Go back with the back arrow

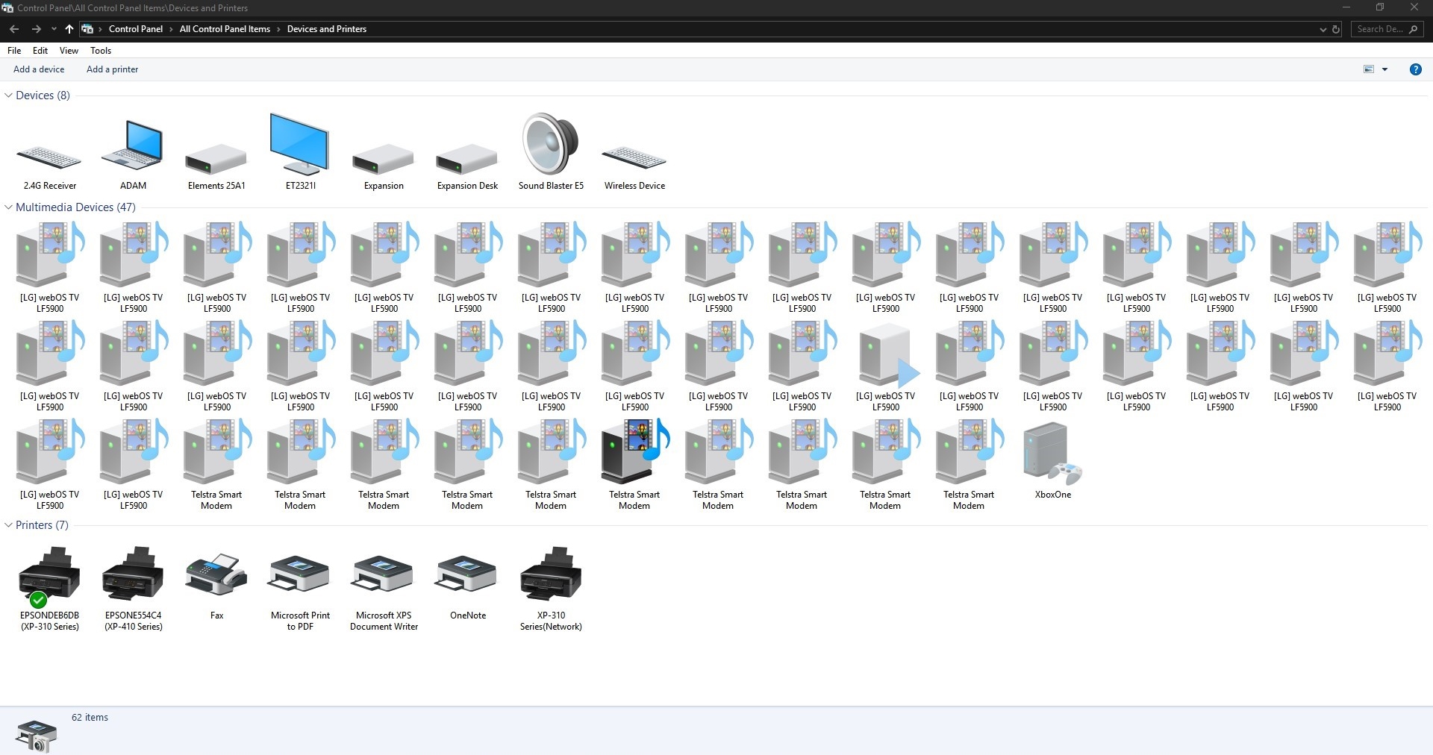pos(14,29)
